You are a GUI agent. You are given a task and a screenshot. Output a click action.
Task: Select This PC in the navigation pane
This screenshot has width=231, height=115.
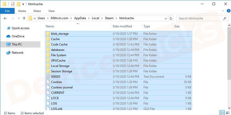[20, 44]
